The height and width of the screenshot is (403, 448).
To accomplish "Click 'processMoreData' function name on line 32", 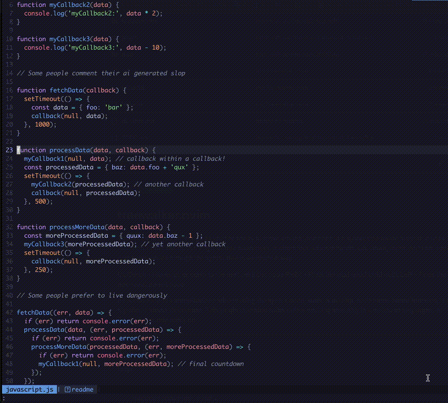I will [77, 227].
